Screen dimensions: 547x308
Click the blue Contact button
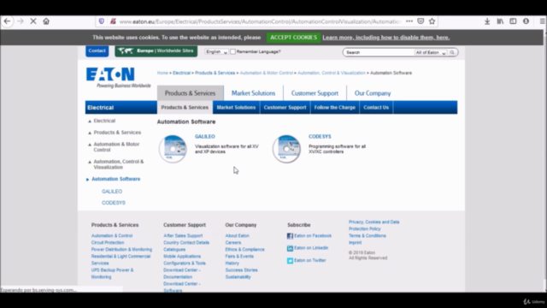point(97,51)
